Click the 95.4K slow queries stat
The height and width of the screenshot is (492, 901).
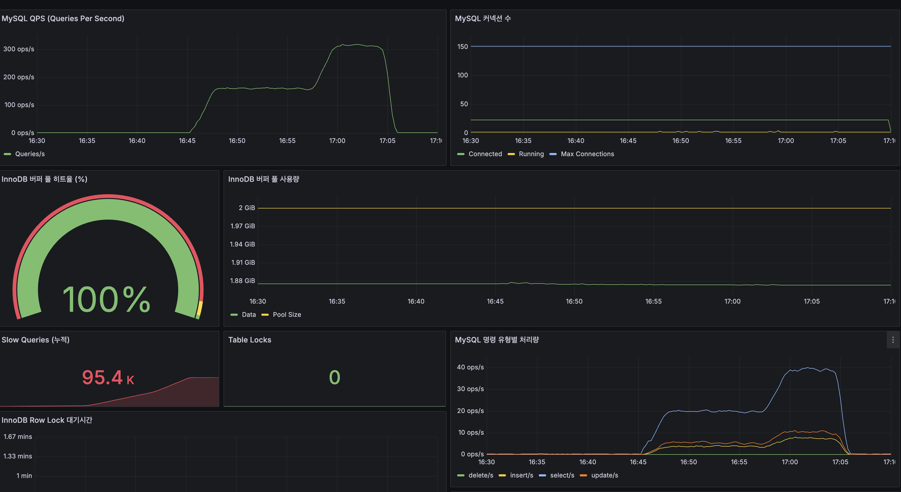pyautogui.click(x=108, y=378)
